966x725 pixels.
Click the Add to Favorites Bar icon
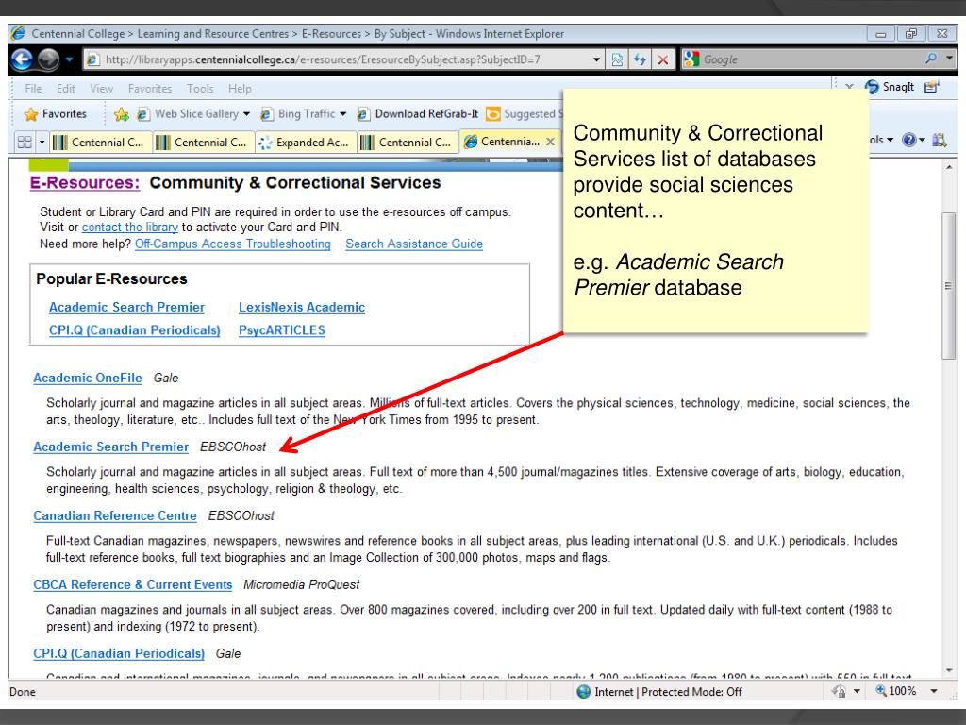click(x=122, y=114)
